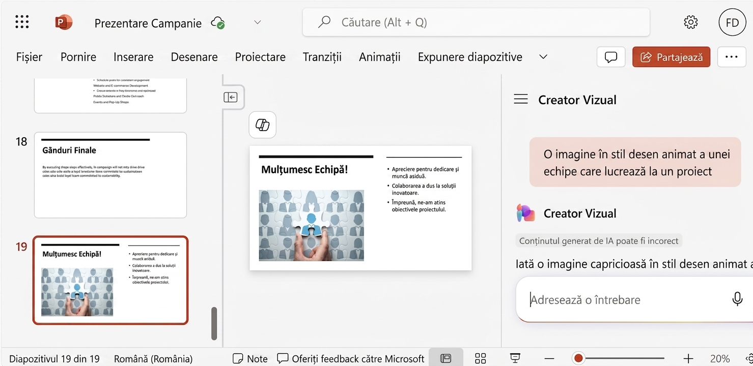Start slideshow from status bar icon

coord(515,358)
